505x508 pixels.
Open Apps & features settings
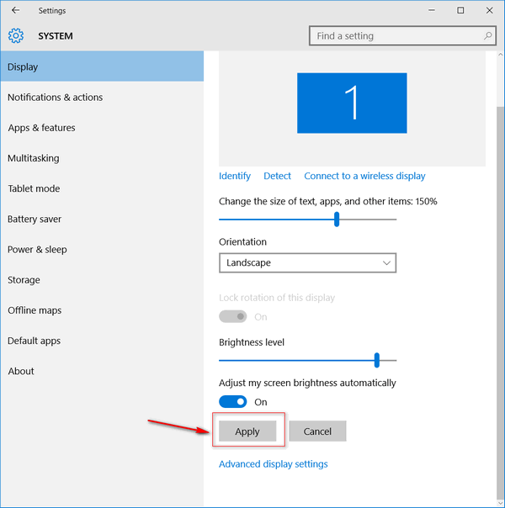(102, 128)
